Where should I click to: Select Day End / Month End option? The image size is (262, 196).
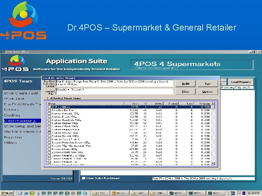(x=23, y=104)
